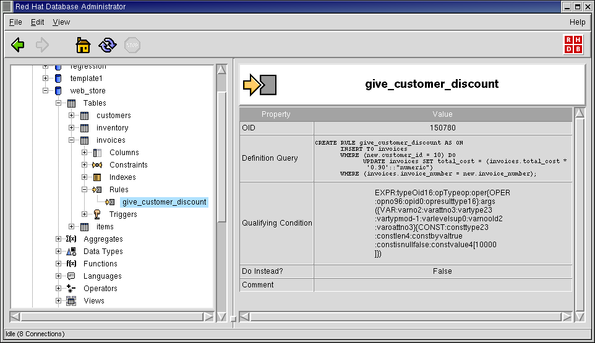The image size is (595, 343).
Task: Expand the template1 database node
Action: point(46,78)
